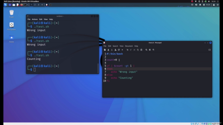Click the VirtualBox host volume icon
The image size is (223, 125).
(209, 1)
